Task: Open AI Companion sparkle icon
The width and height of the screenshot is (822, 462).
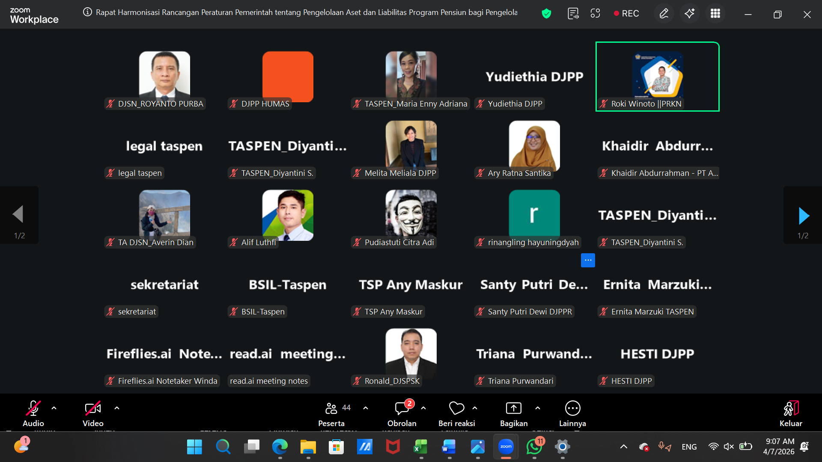Action: point(689,14)
